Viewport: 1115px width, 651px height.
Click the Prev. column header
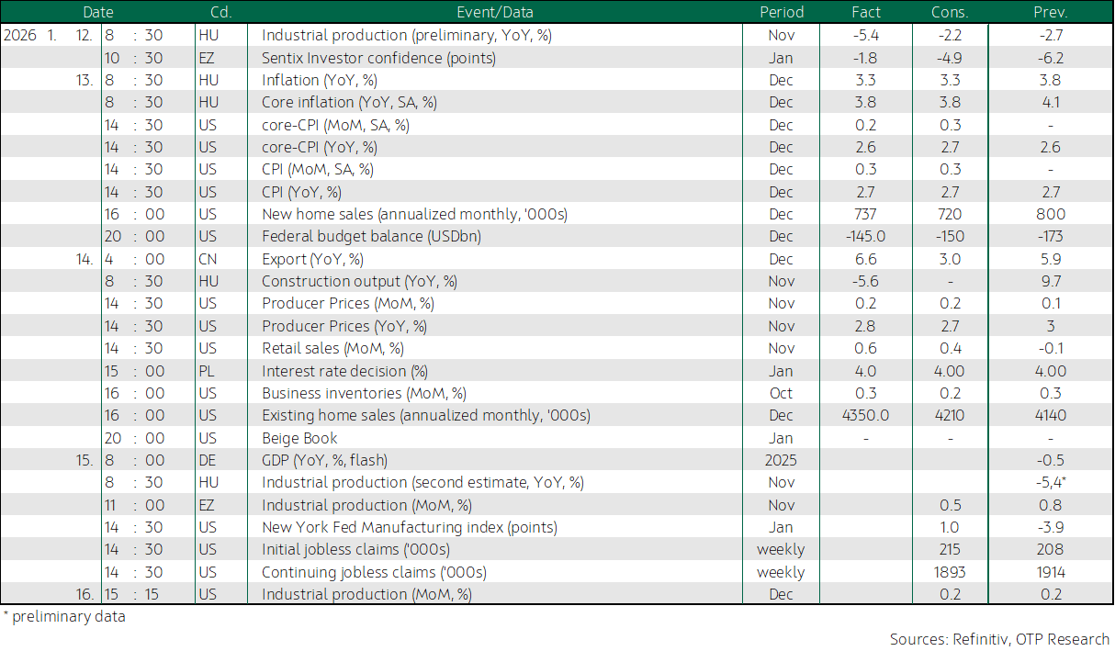pos(1050,12)
